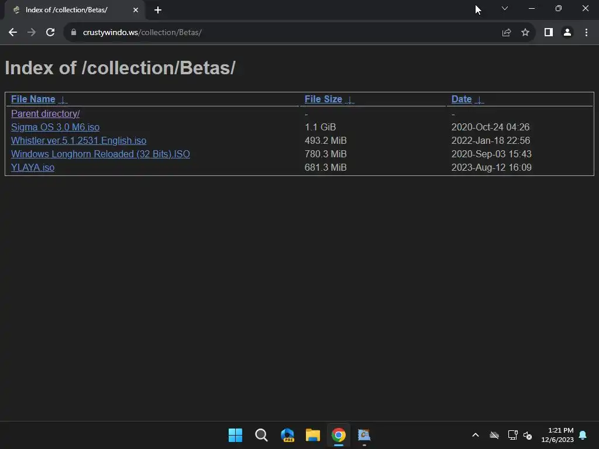Click the browser forward arrow
The image size is (599, 449).
pos(32,33)
